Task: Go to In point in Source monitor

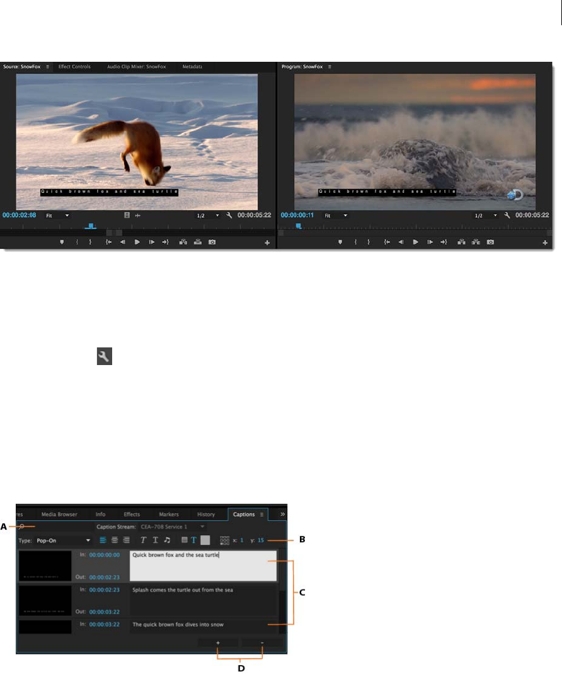Action: 109,242
